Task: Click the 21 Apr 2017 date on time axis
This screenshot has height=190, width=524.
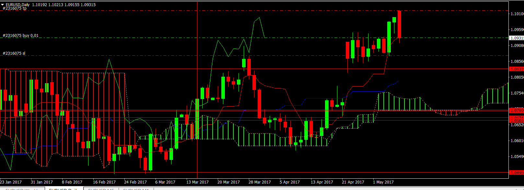Action: tap(353, 182)
